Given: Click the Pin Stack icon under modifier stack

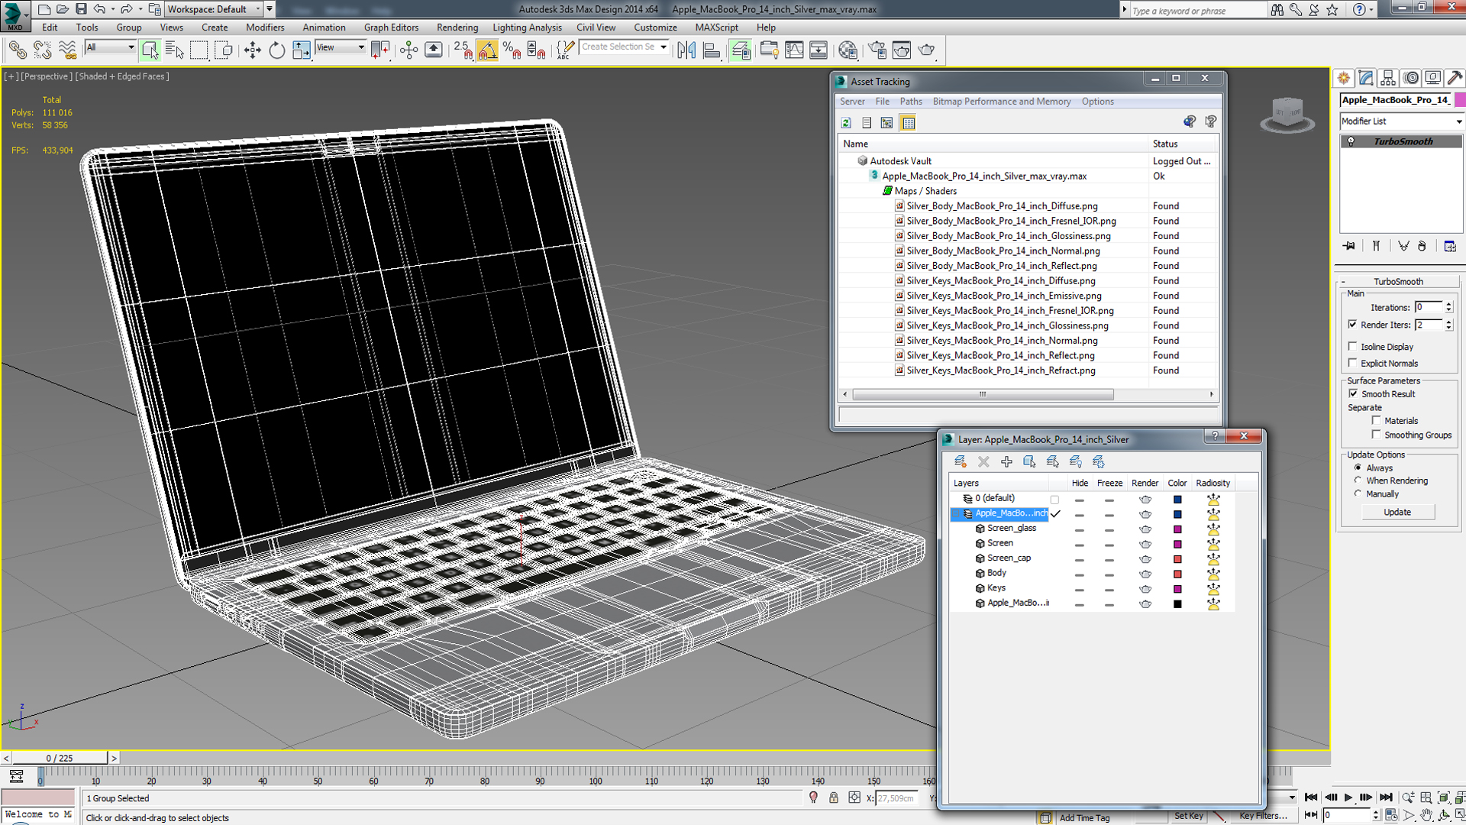Looking at the screenshot, I should pyautogui.click(x=1349, y=246).
